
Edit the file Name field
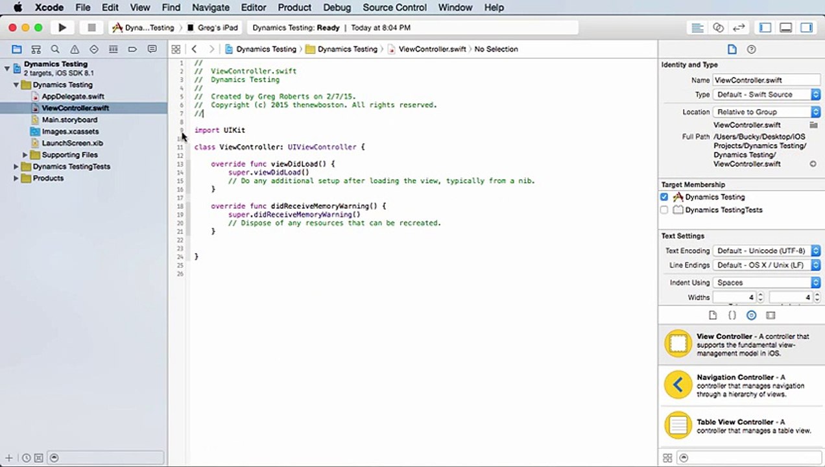pos(767,80)
